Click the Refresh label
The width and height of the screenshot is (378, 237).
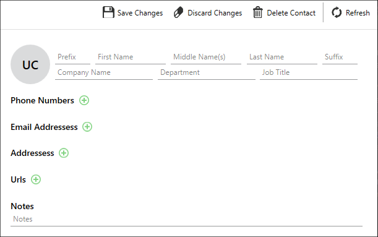(358, 13)
